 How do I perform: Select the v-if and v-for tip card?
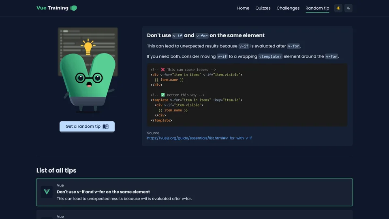(194, 192)
